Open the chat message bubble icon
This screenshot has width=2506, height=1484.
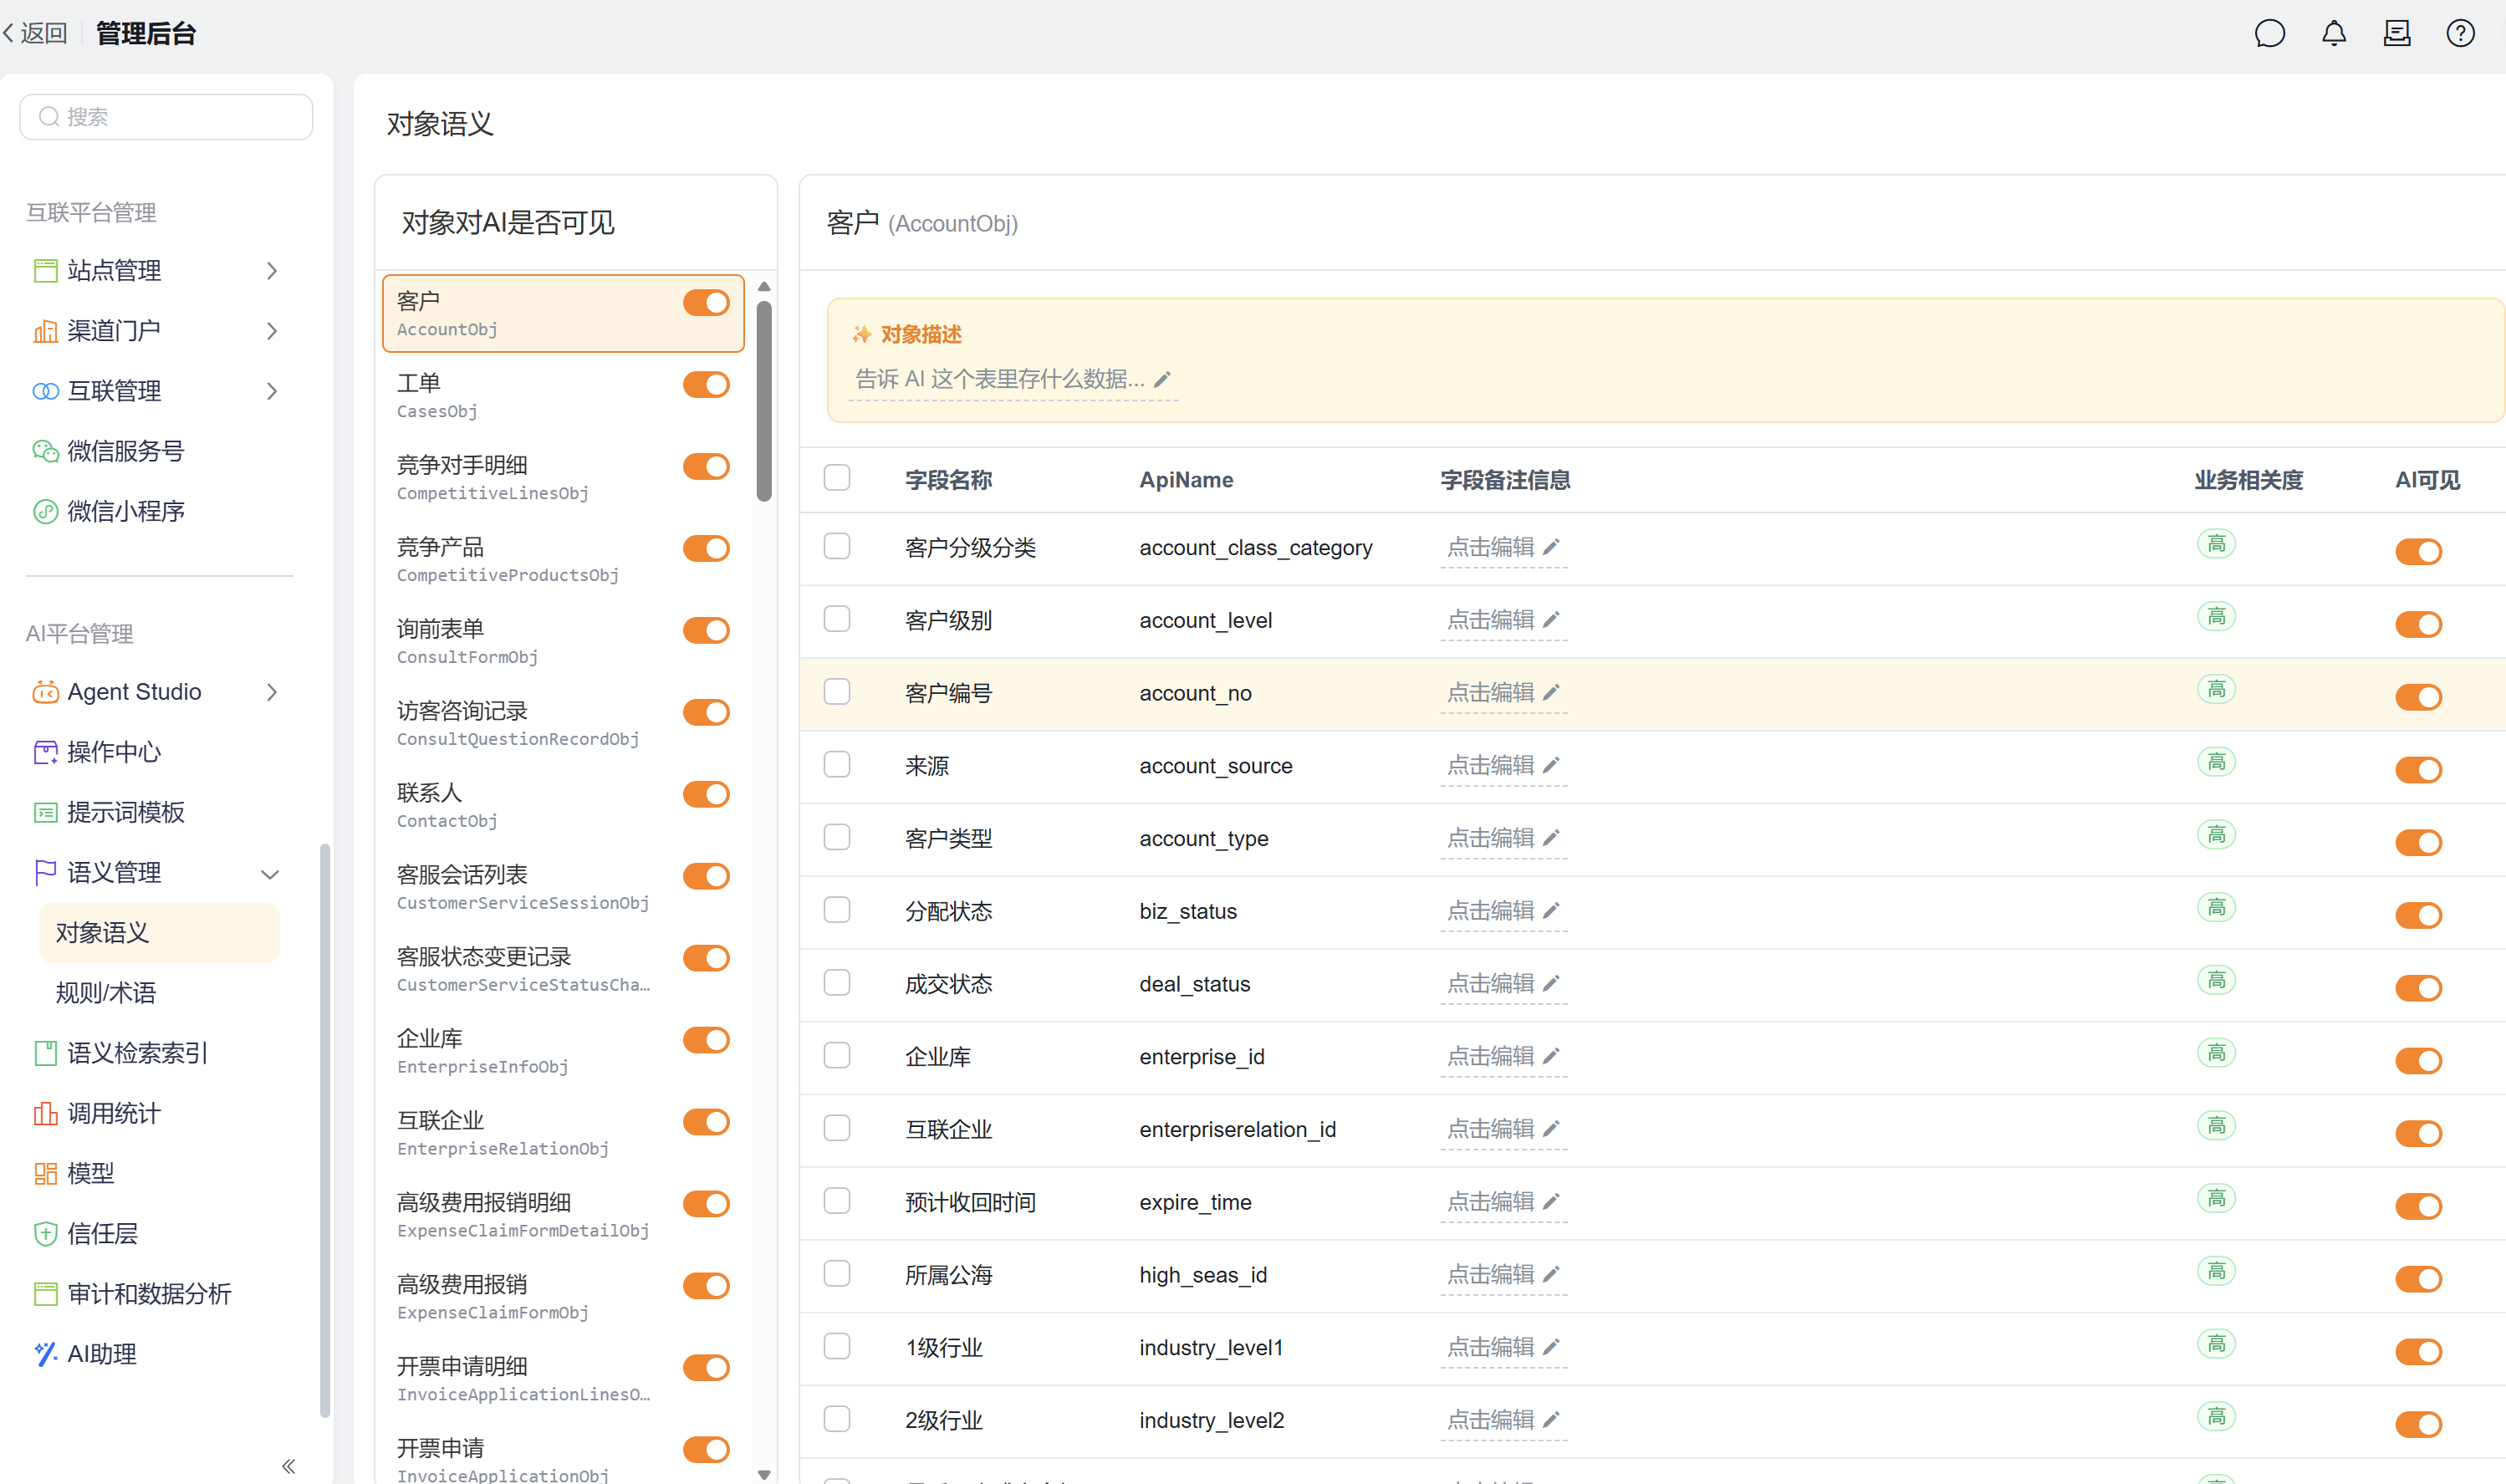click(2269, 34)
